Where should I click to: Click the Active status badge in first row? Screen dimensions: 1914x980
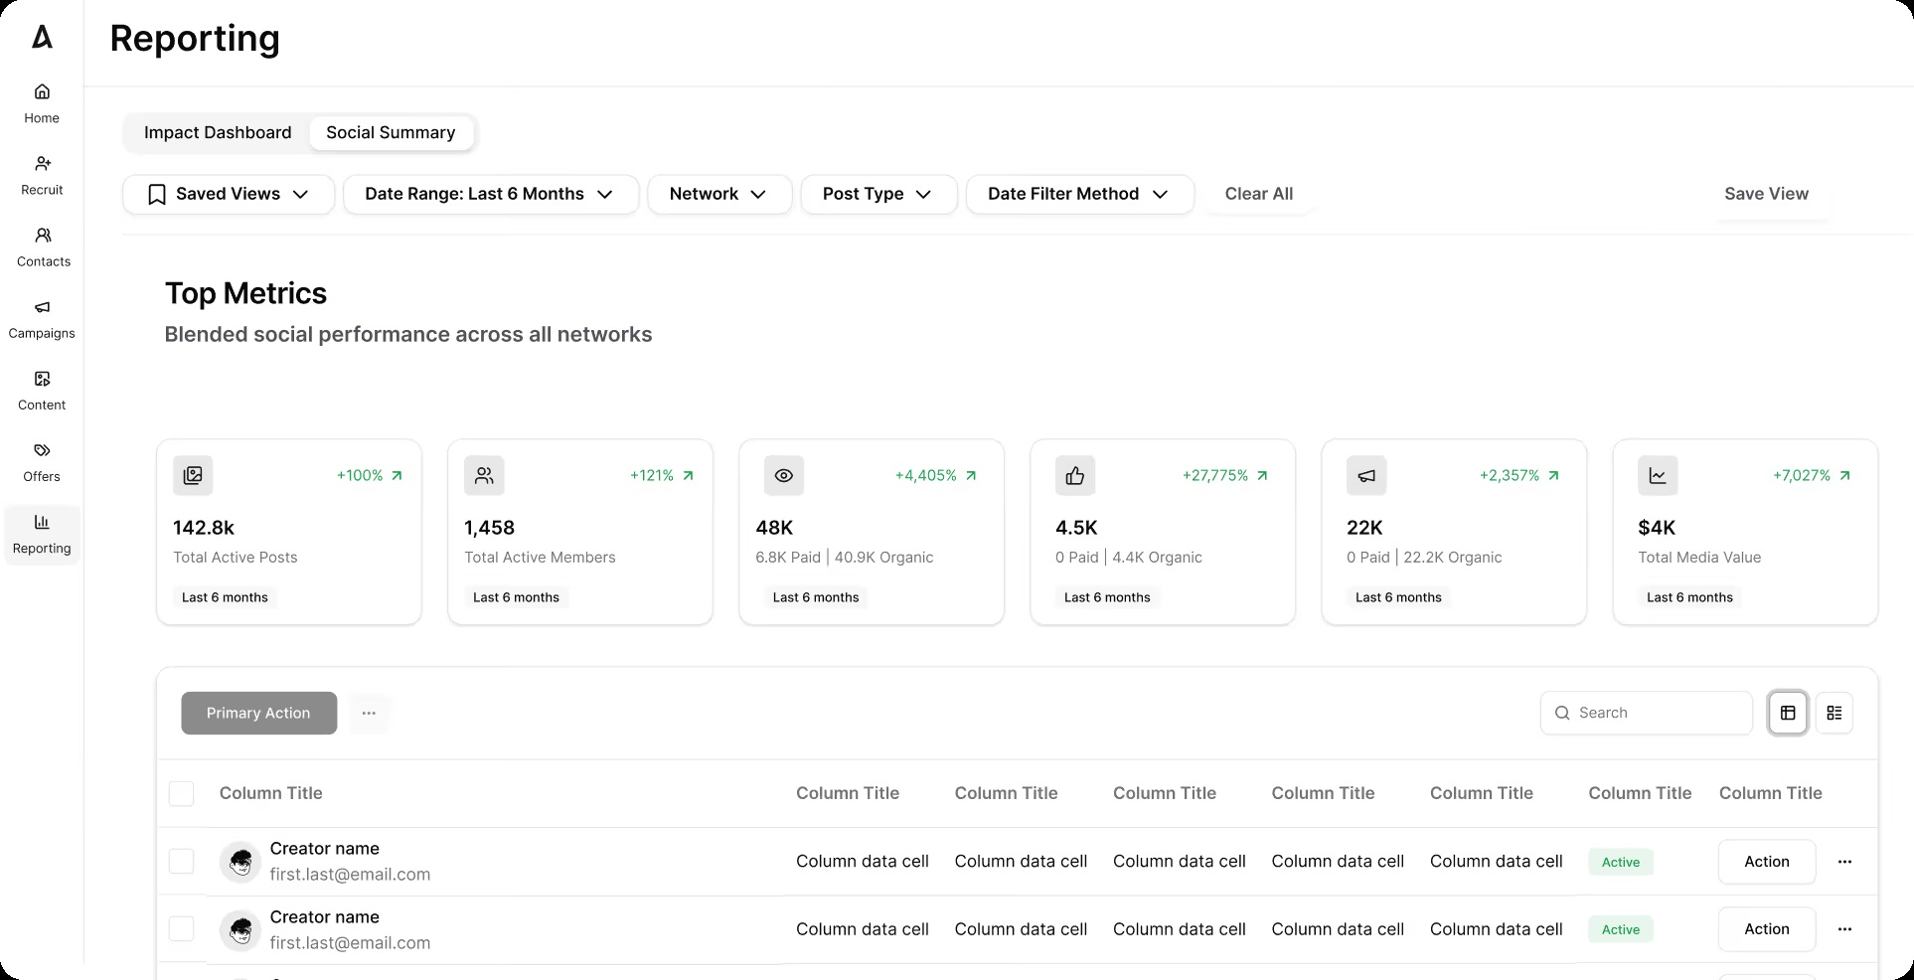(1621, 862)
